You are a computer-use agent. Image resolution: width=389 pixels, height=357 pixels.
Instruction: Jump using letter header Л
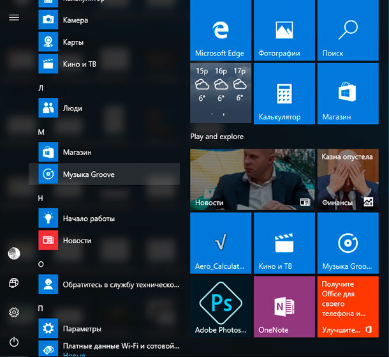[41, 88]
